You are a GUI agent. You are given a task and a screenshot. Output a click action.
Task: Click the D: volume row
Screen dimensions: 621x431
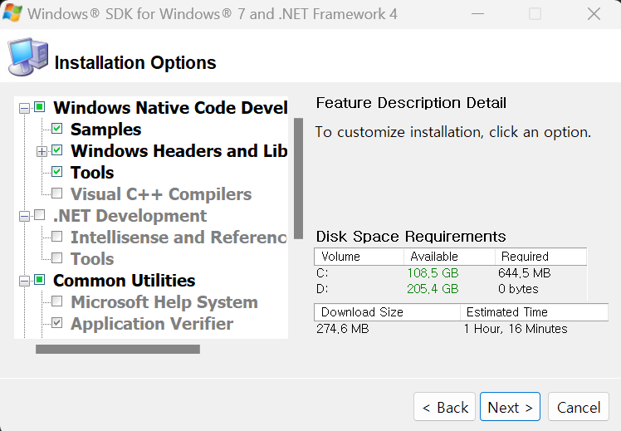click(x=451, y=289)
